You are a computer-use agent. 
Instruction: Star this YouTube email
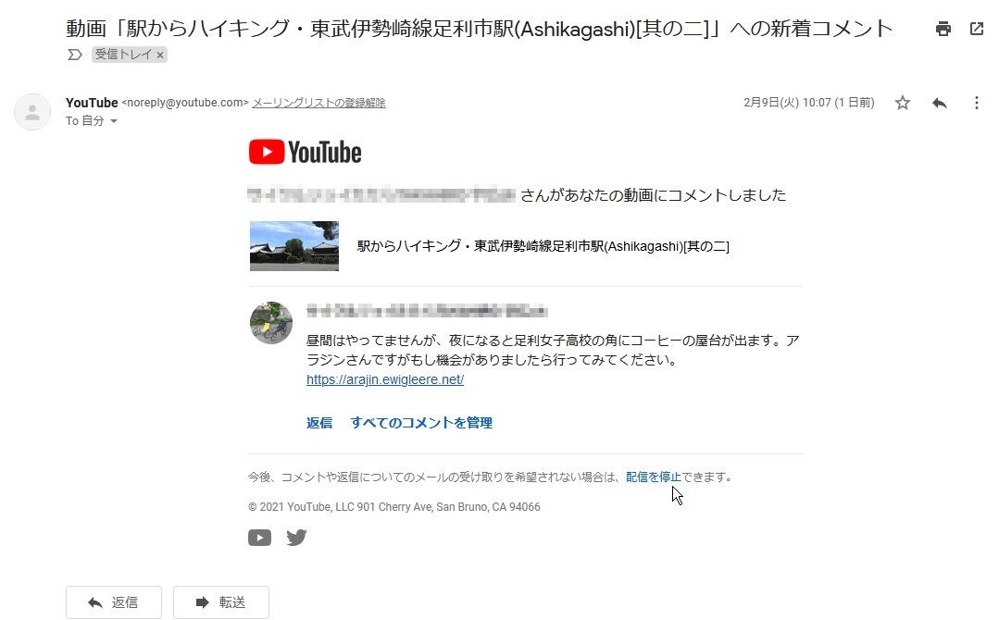tap(902, 103)
